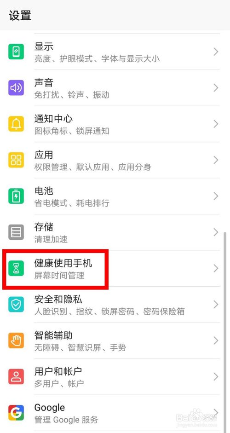Tap the red Users and Accounts icon
The width and height of the screenshot is (230, 433).
pos(16,377)
